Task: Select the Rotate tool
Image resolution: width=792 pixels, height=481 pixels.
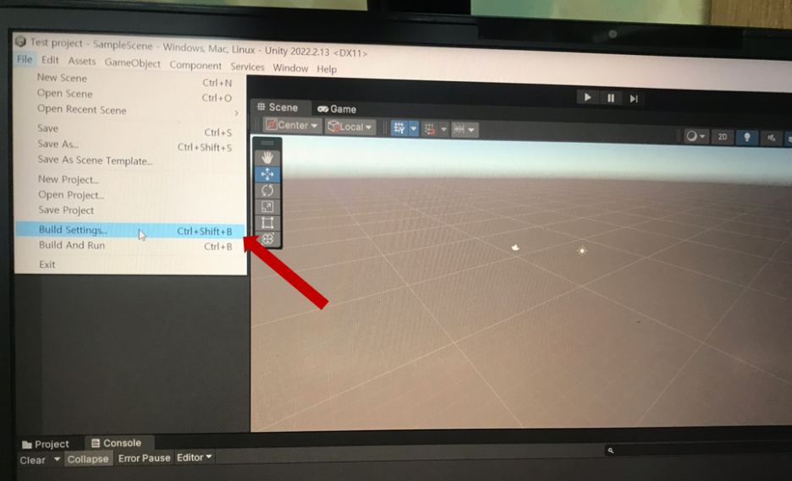Action: (267, 190)
